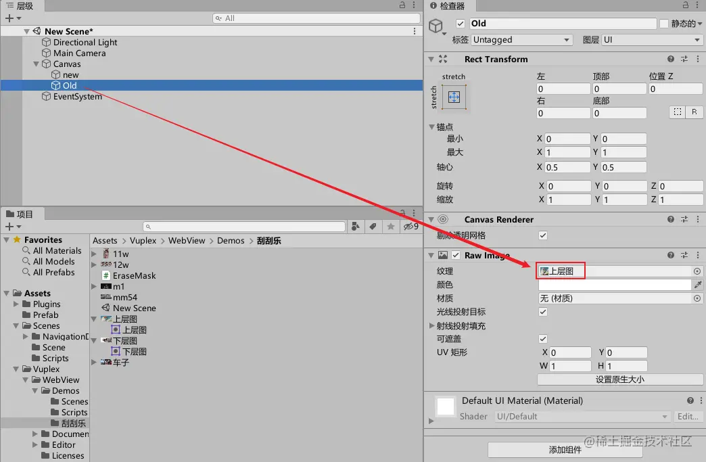Pick color with eyedropper icon

coord(698,285)
